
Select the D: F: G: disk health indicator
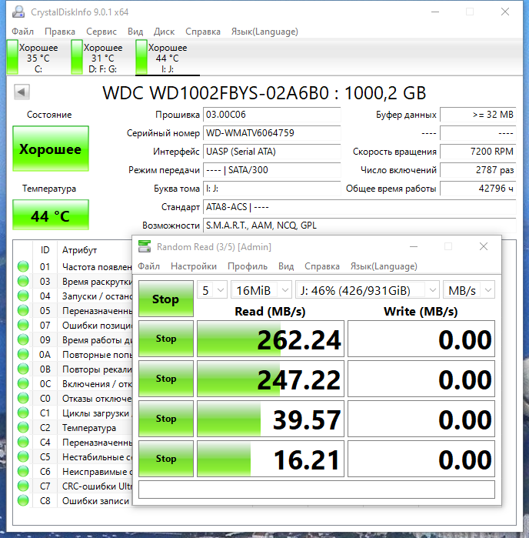pyautogui.click(x=98, y=57)
